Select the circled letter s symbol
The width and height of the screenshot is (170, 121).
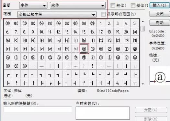pyautogui.click(x=101, y=57)
